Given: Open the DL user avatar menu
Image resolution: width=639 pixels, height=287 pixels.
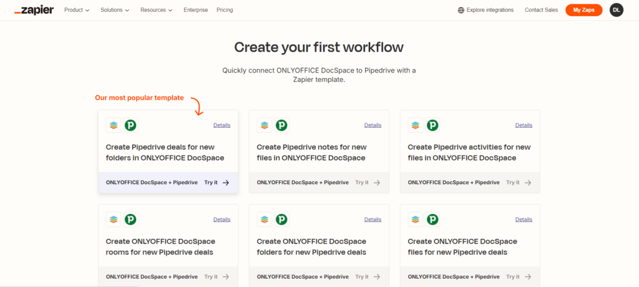Looking at the screenshot, I should pos(616,10).
